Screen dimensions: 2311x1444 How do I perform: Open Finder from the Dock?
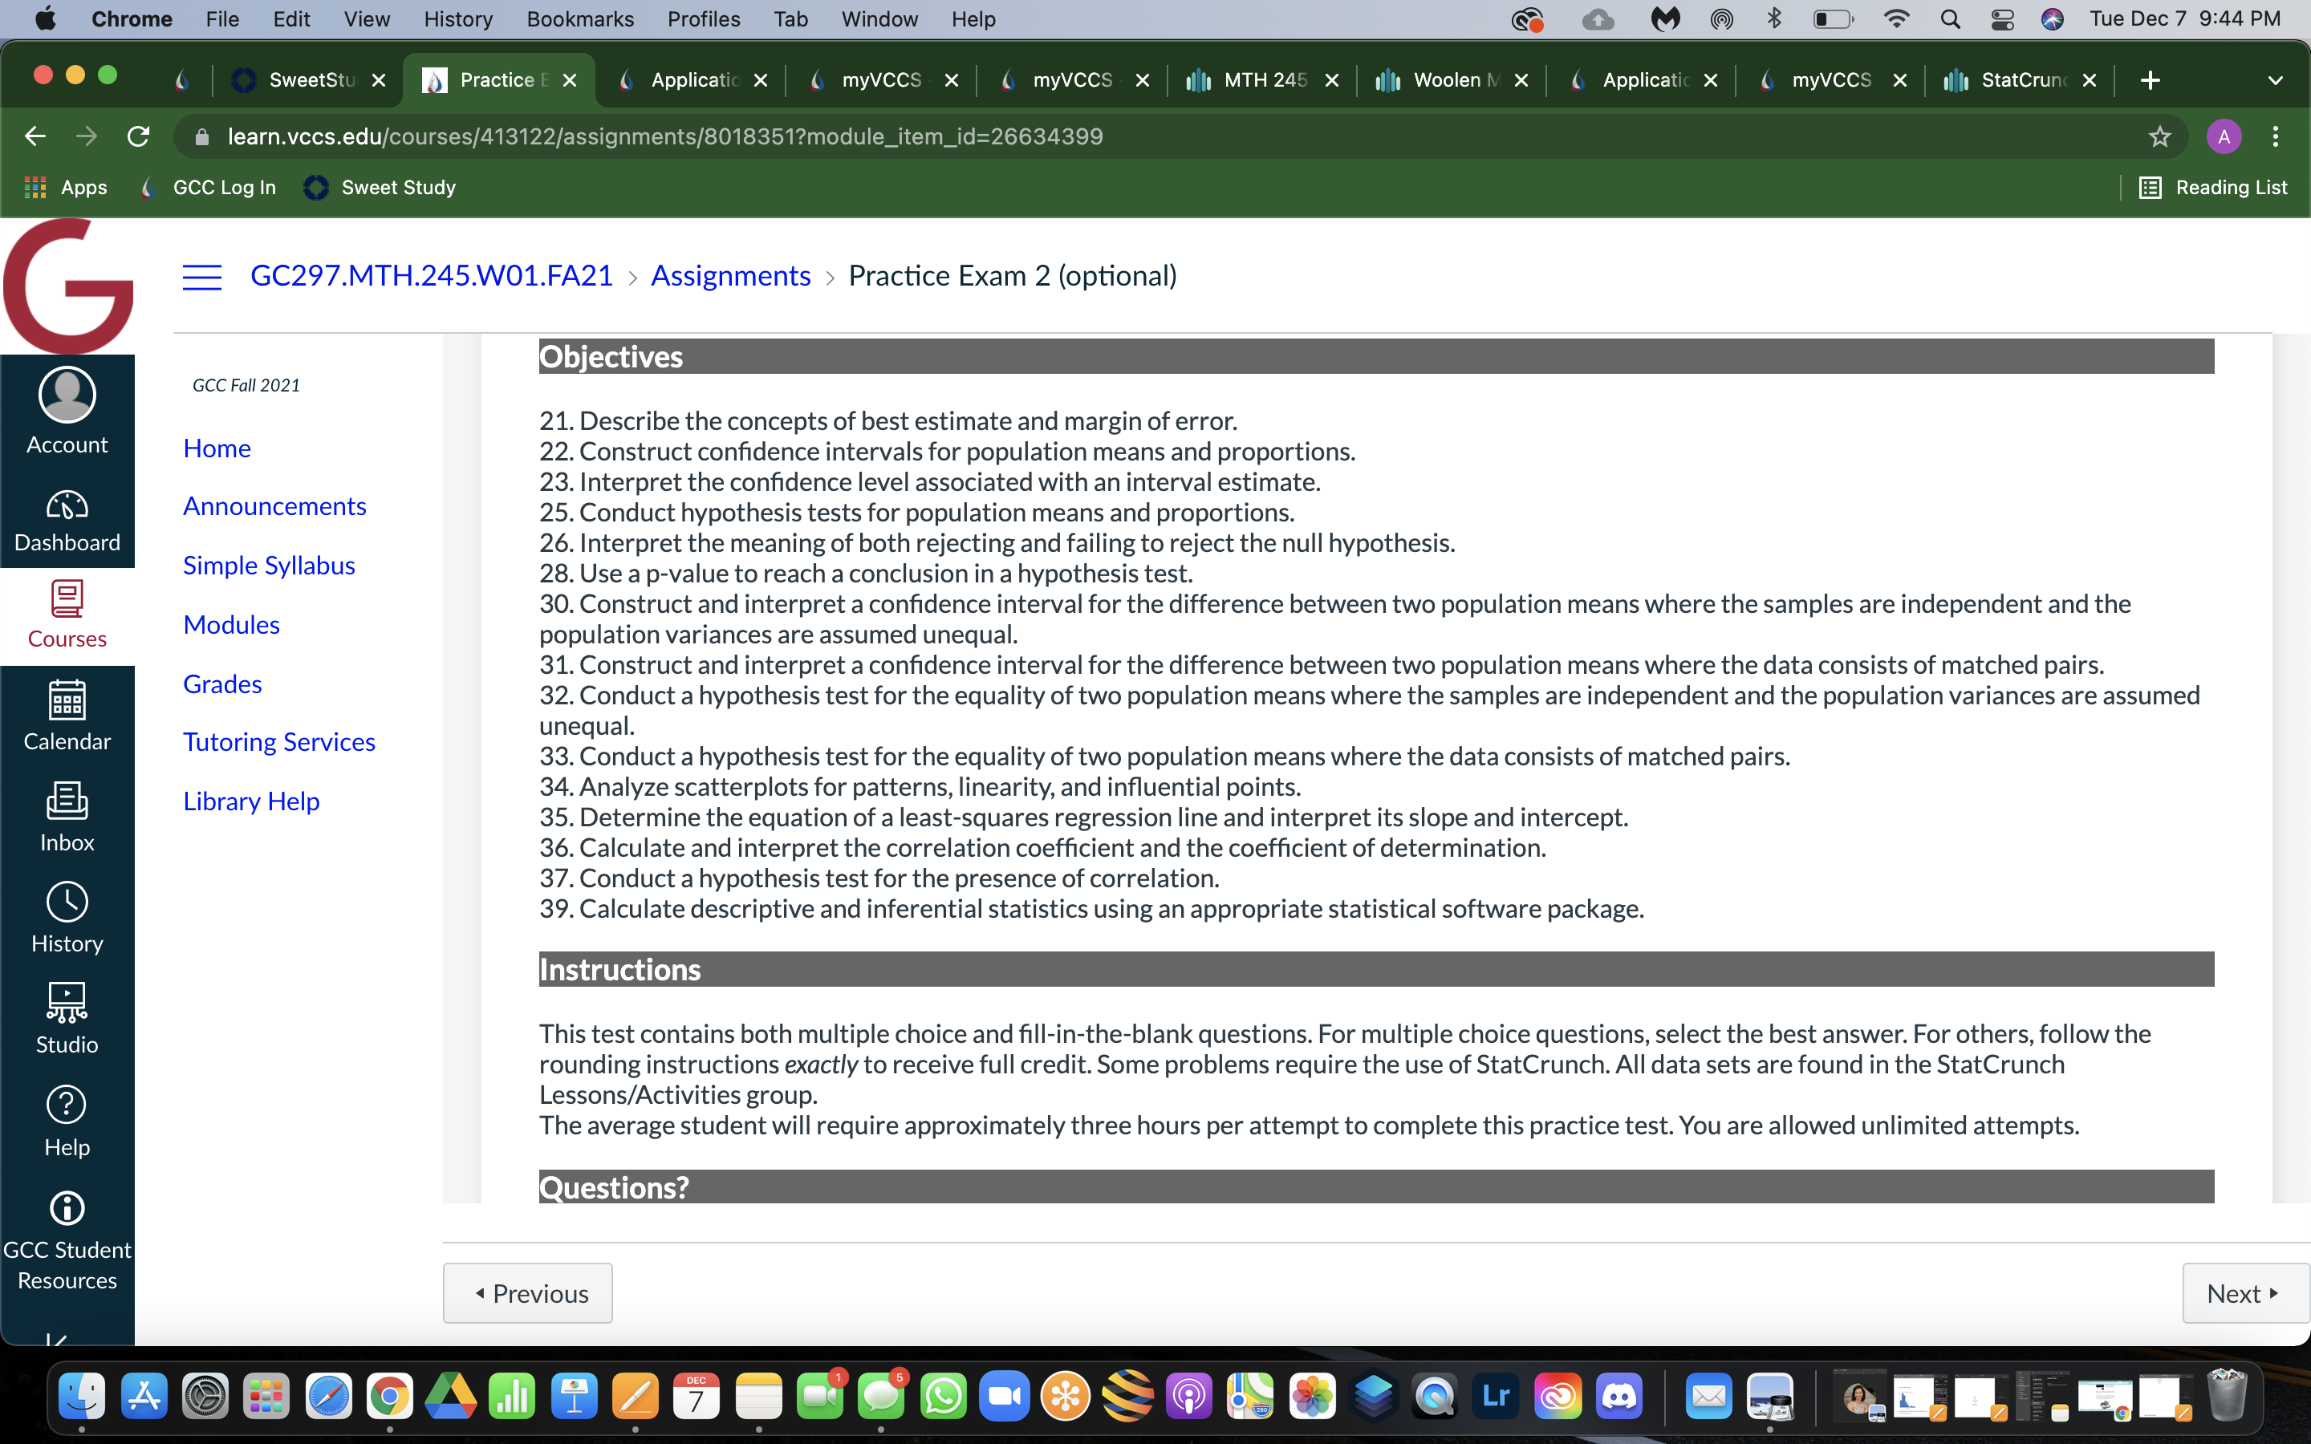point(82,1397)
